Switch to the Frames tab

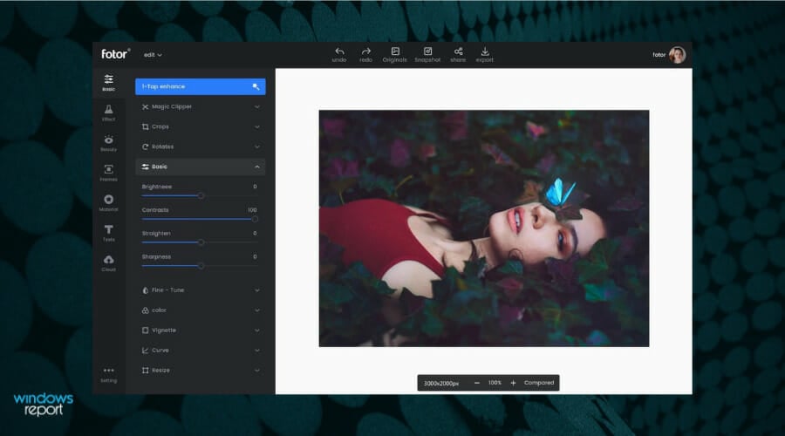(x=108, y=173)
